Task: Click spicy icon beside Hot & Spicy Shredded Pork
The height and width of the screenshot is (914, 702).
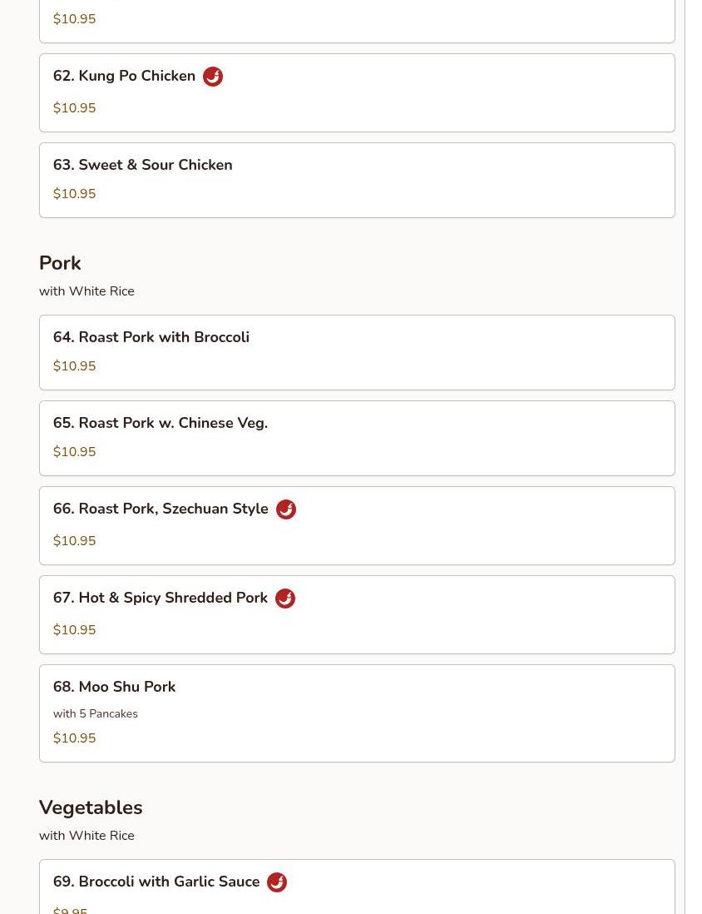Action: (x=284, y=599)
